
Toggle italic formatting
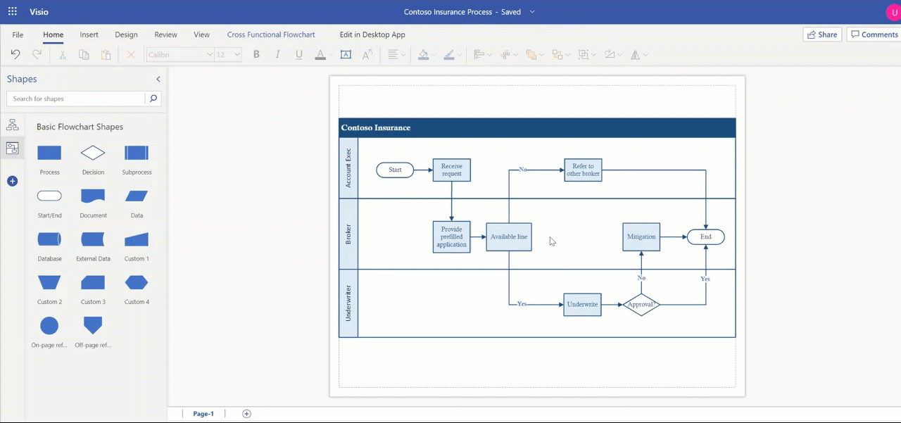point(277,54)
